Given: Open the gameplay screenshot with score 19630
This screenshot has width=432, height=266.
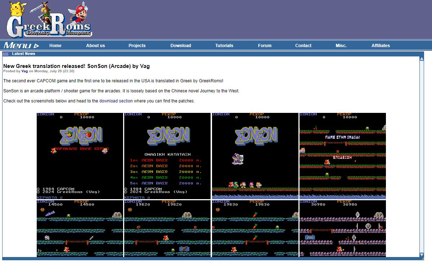Looking at the screenshot, I should 255,229.
